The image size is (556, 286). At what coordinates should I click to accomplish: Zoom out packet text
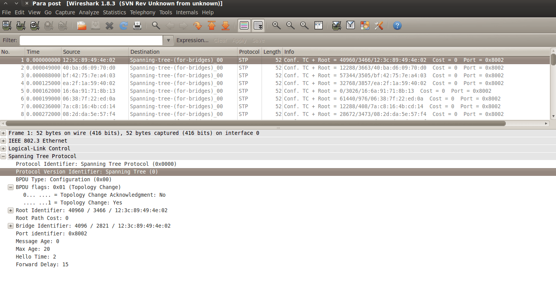pyautogui.click(x=291, y=26)
